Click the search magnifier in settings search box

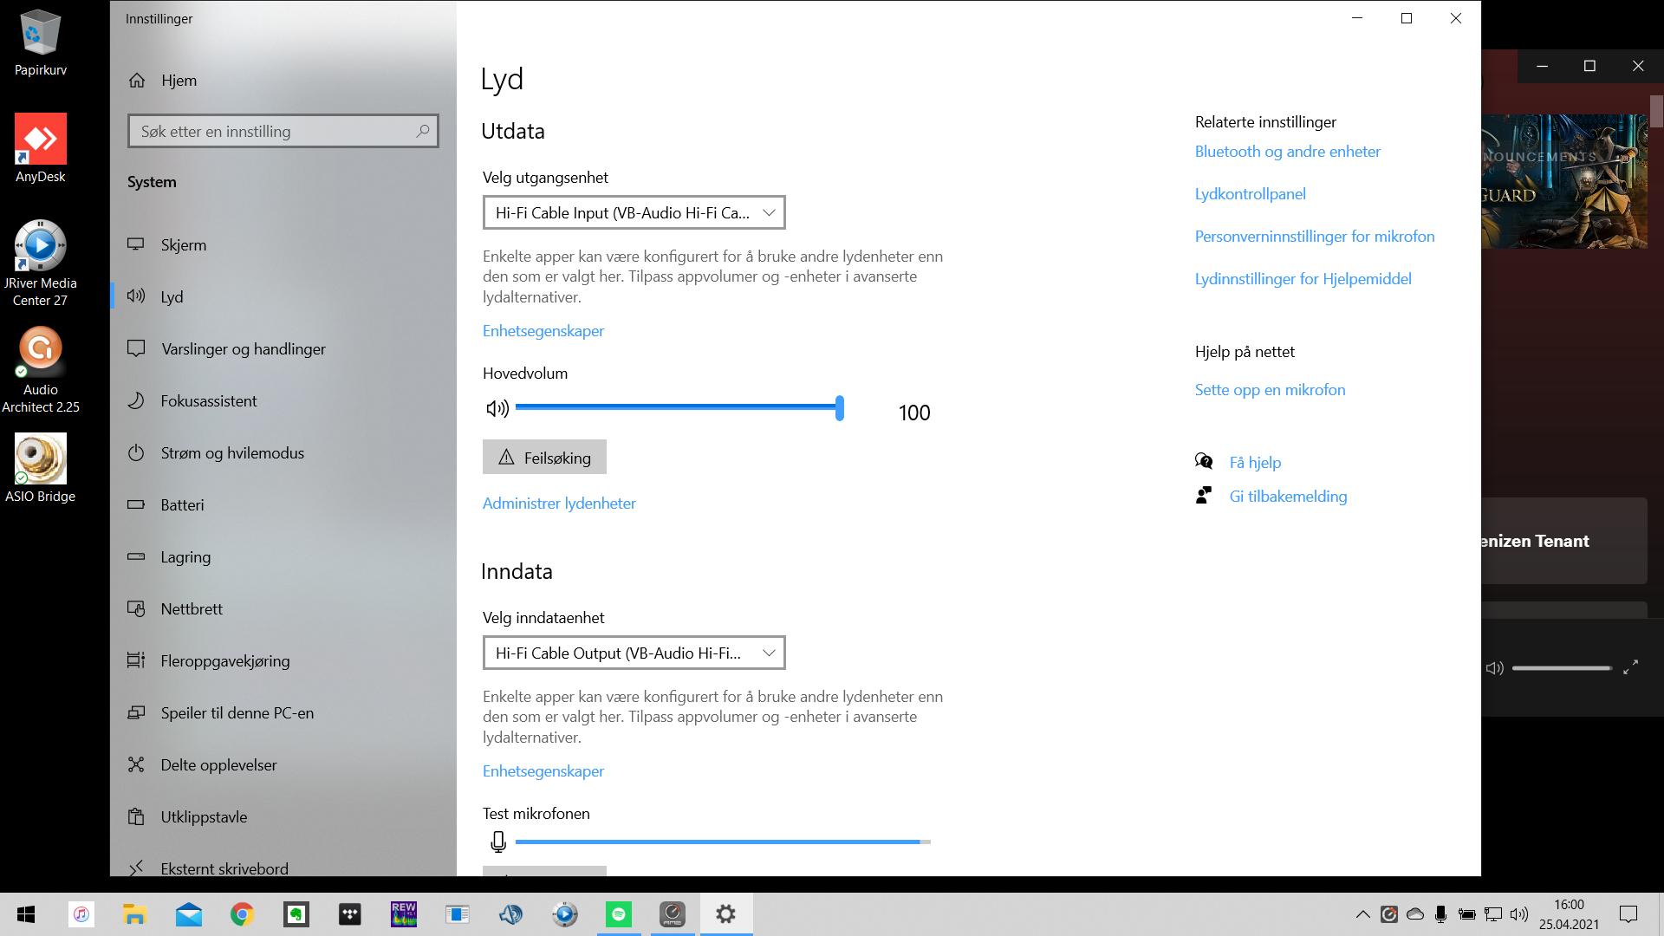point(423,131)
